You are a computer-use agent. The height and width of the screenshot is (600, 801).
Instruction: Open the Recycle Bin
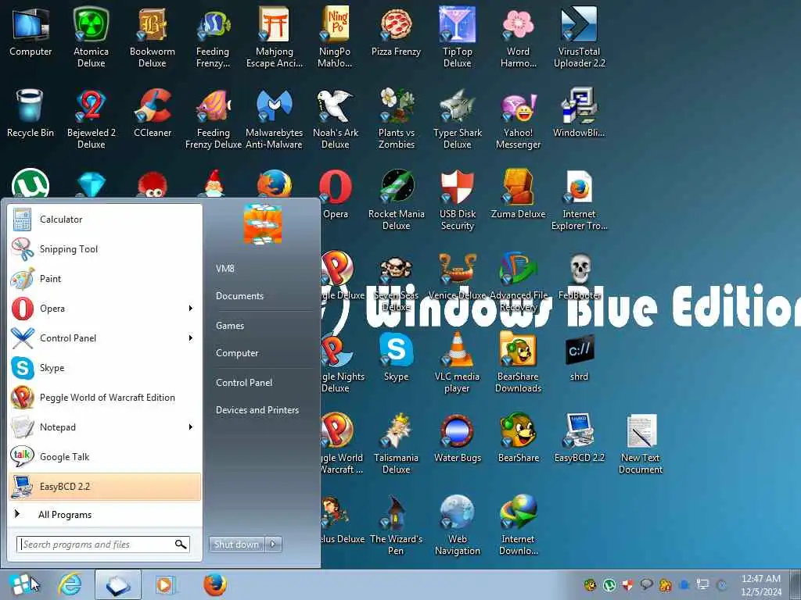pos(31,113)
